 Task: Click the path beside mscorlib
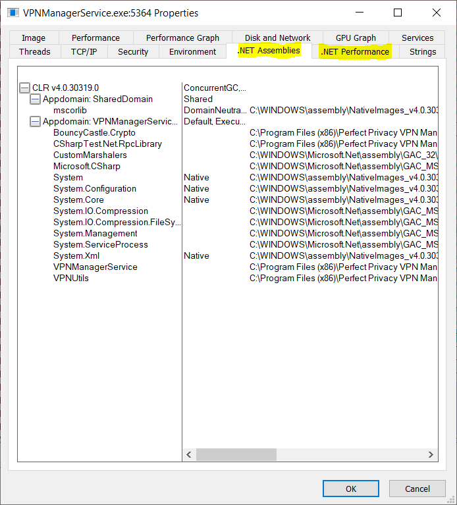[x=343, y=110]
